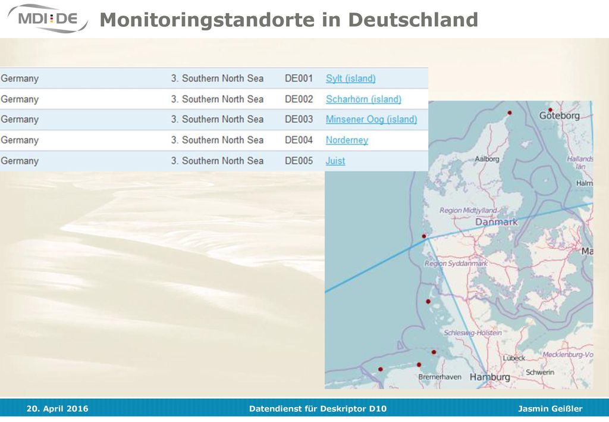Click the red marker west of Schleswig-Holstein

[x=428, y=302]
